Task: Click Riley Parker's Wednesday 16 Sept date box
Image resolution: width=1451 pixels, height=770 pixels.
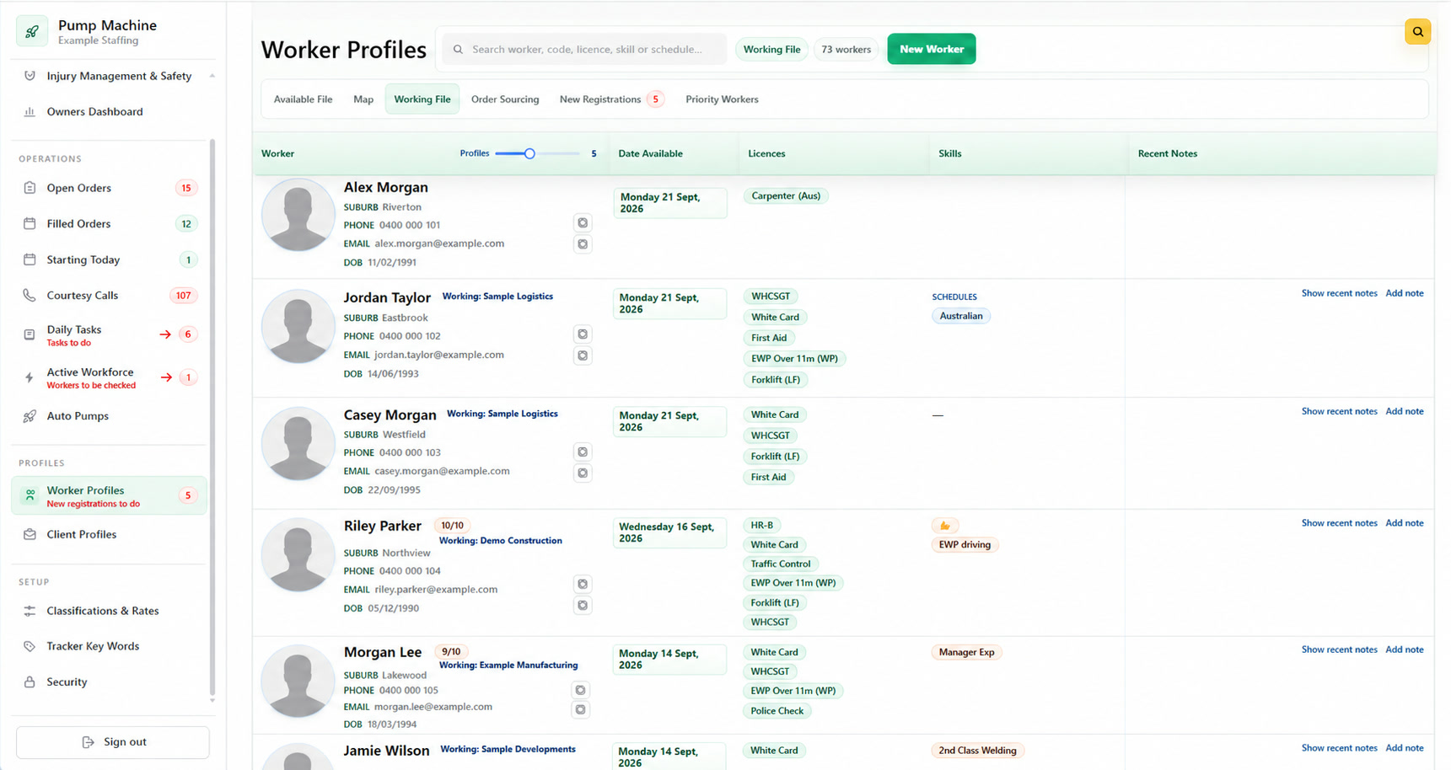Action: coord(669,532)
